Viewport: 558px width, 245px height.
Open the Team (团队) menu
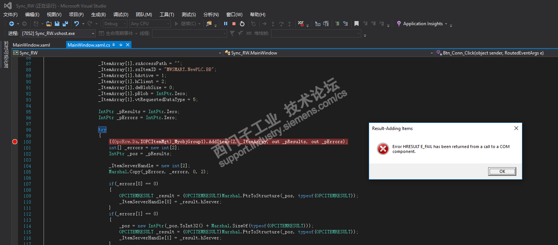pos(144,15)
